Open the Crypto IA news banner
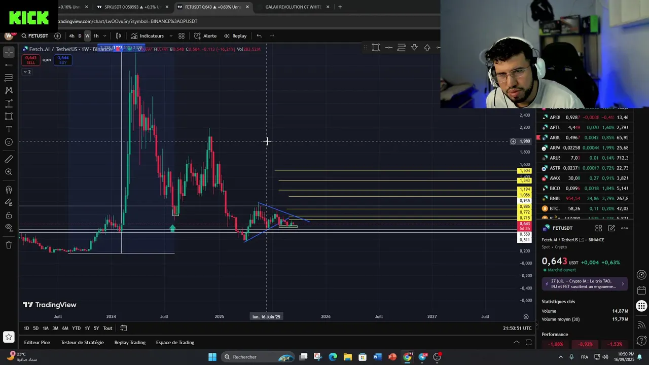The height and width of the screenshot is (365, 649). [585, 284]
